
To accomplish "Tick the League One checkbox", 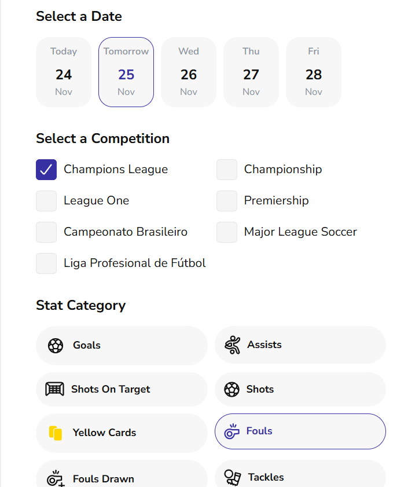I will point(46,201).
